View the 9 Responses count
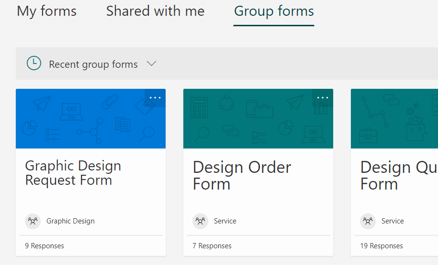Image resolution: width=438 pixels, height=265 pixels. pos(45,246)
